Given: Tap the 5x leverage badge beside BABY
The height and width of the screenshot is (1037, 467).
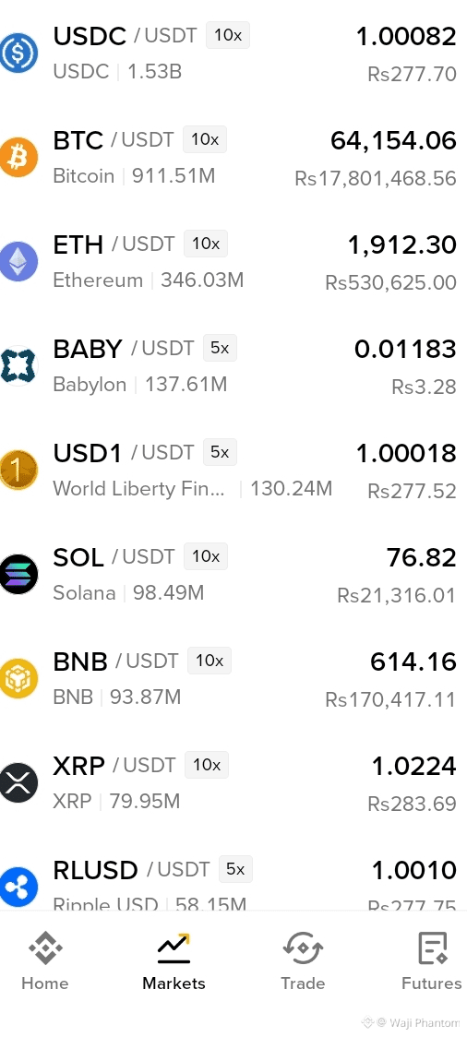Looking at the screenshot, I should point(220,348).
